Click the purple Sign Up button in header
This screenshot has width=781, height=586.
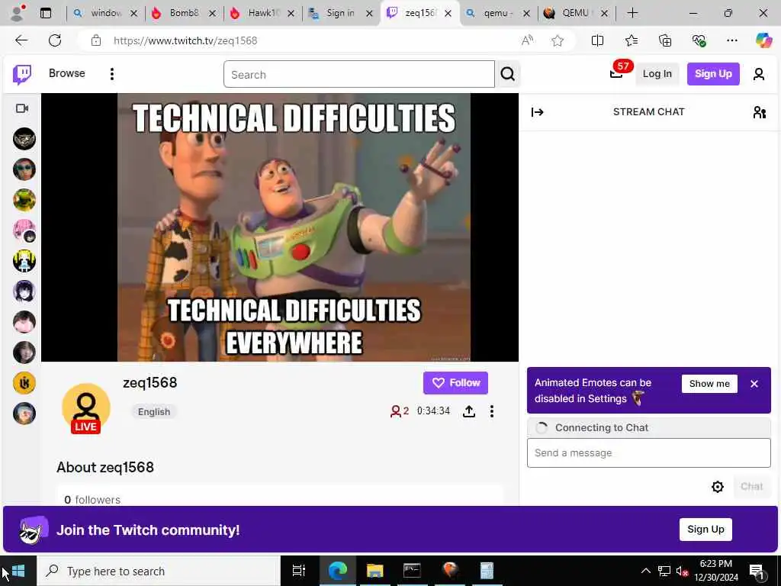(713, 74)
